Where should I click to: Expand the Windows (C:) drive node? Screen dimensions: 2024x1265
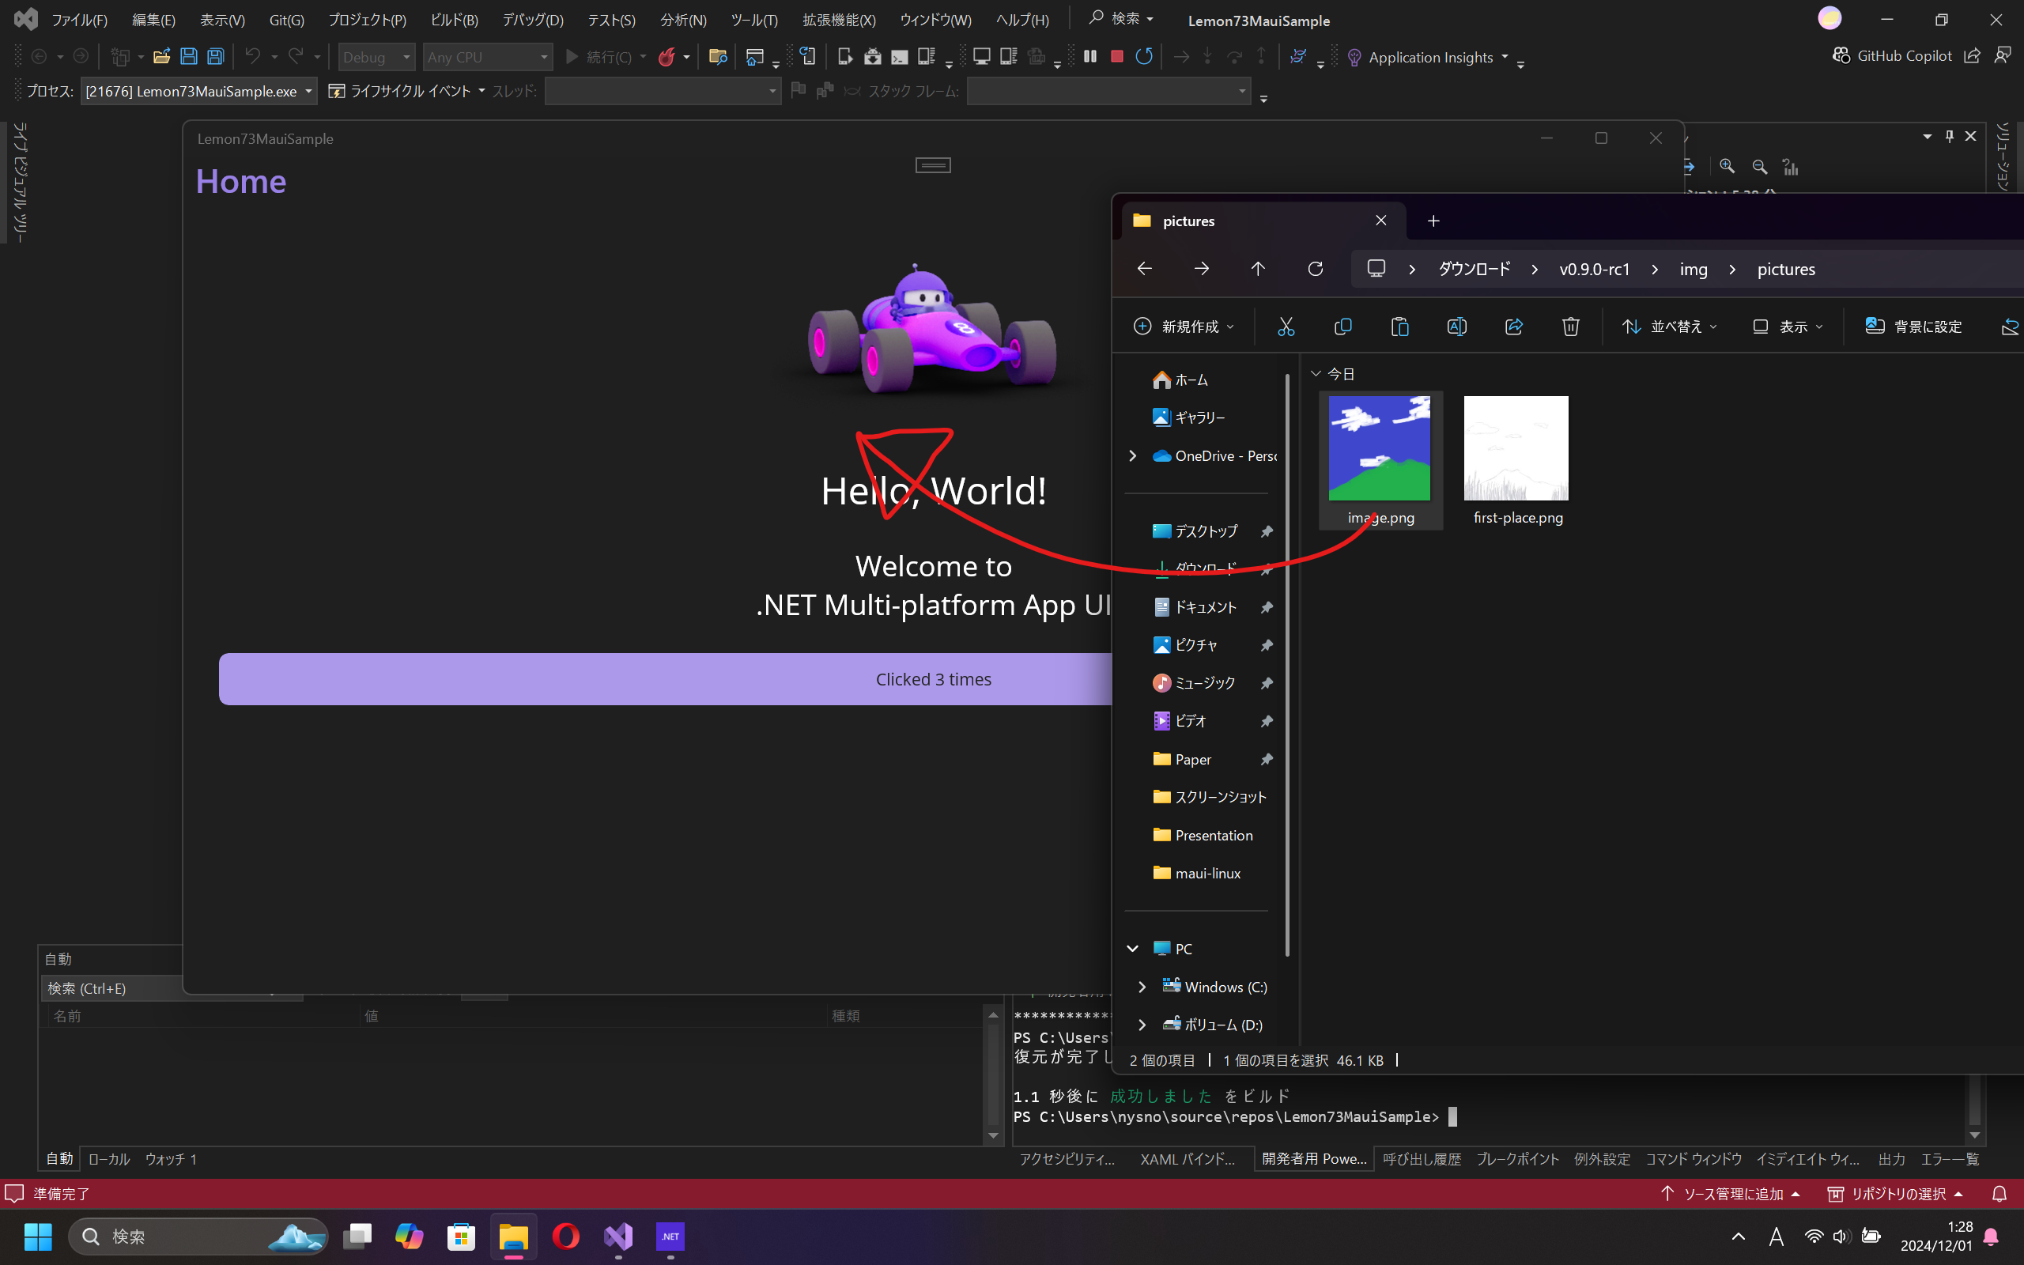[x=1142, y=987]
